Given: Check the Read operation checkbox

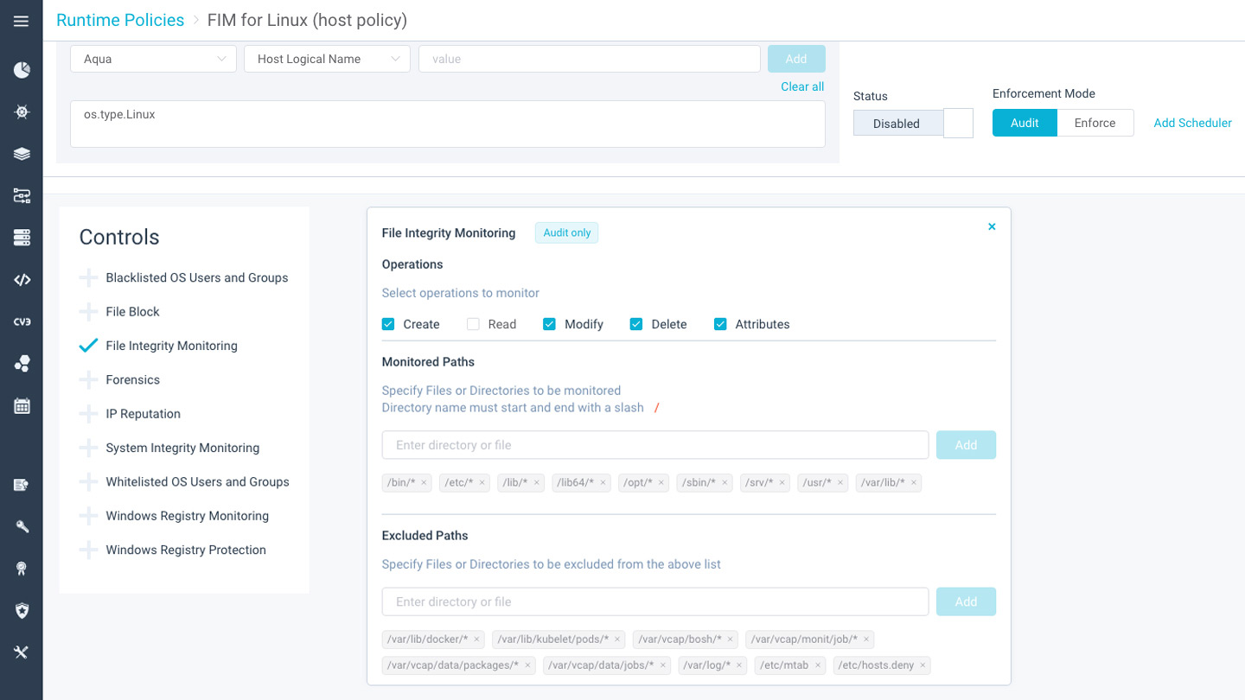Looking at the screenshot, I should click(x=473, y=324).
